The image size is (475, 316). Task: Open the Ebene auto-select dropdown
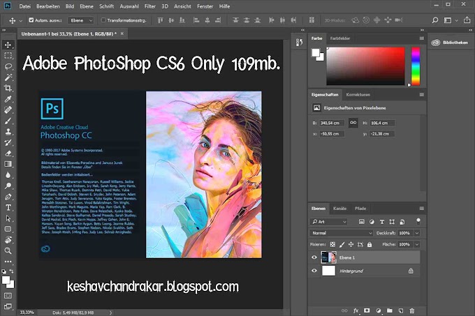[x=80, y=20]
